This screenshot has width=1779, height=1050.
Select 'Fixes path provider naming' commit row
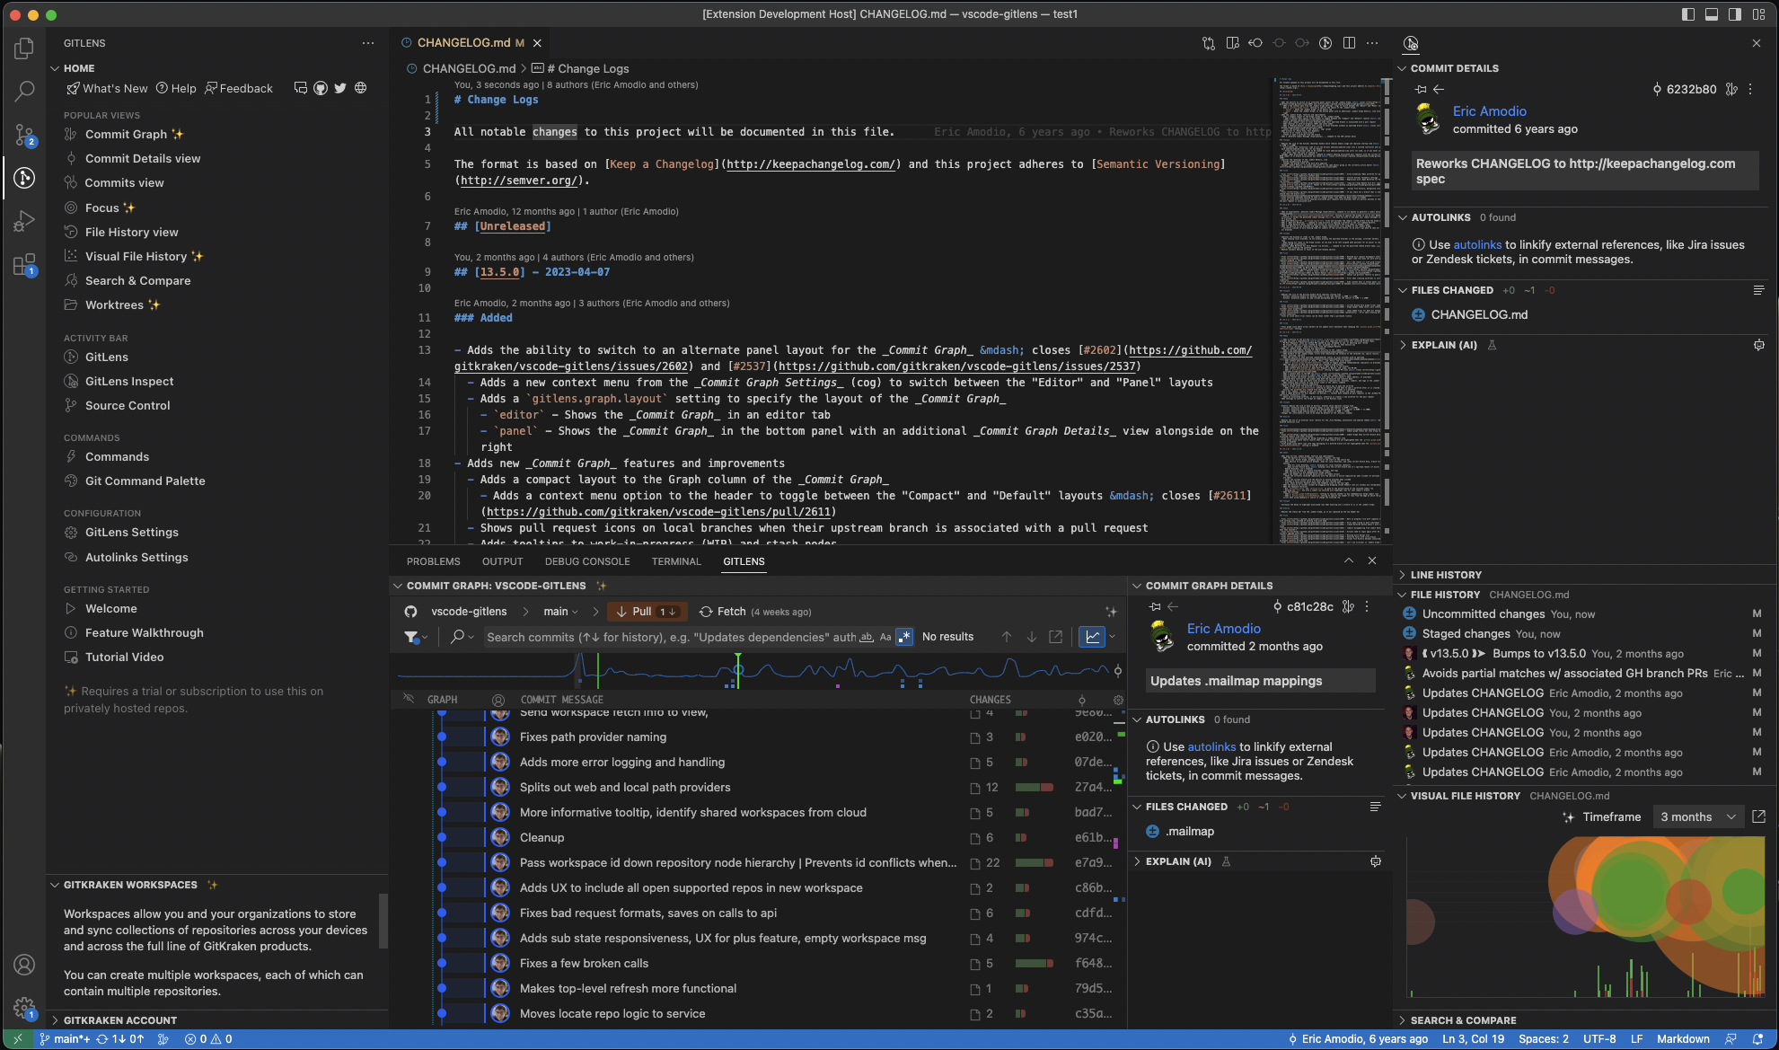click(593, 737)
